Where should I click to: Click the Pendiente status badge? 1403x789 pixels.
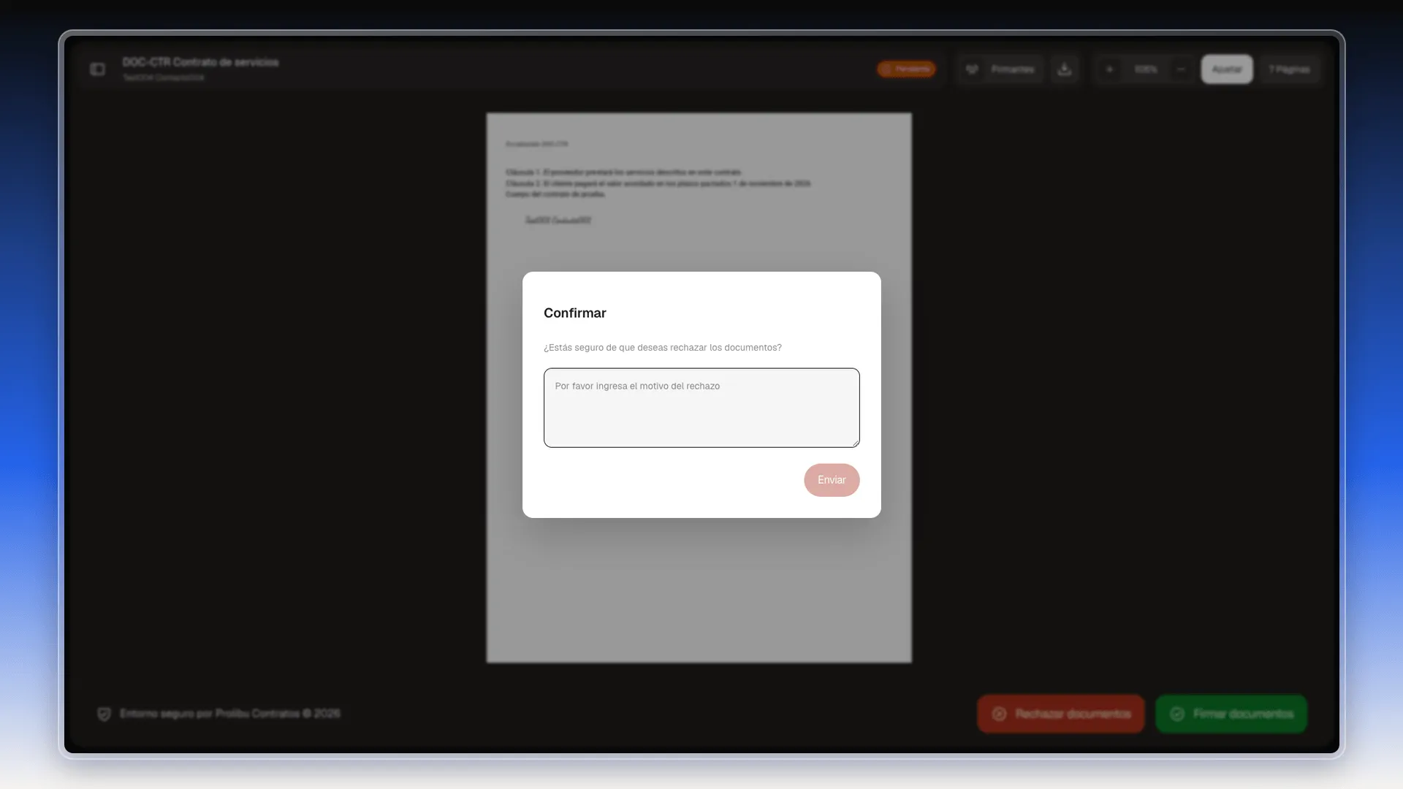[906, 69]
